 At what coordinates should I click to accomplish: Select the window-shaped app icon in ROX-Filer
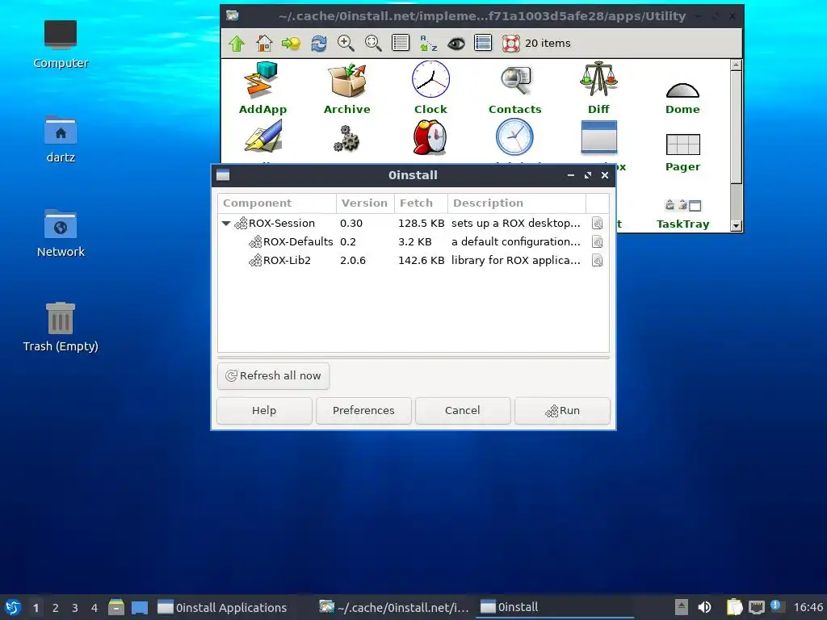click(x=598, y=137)
